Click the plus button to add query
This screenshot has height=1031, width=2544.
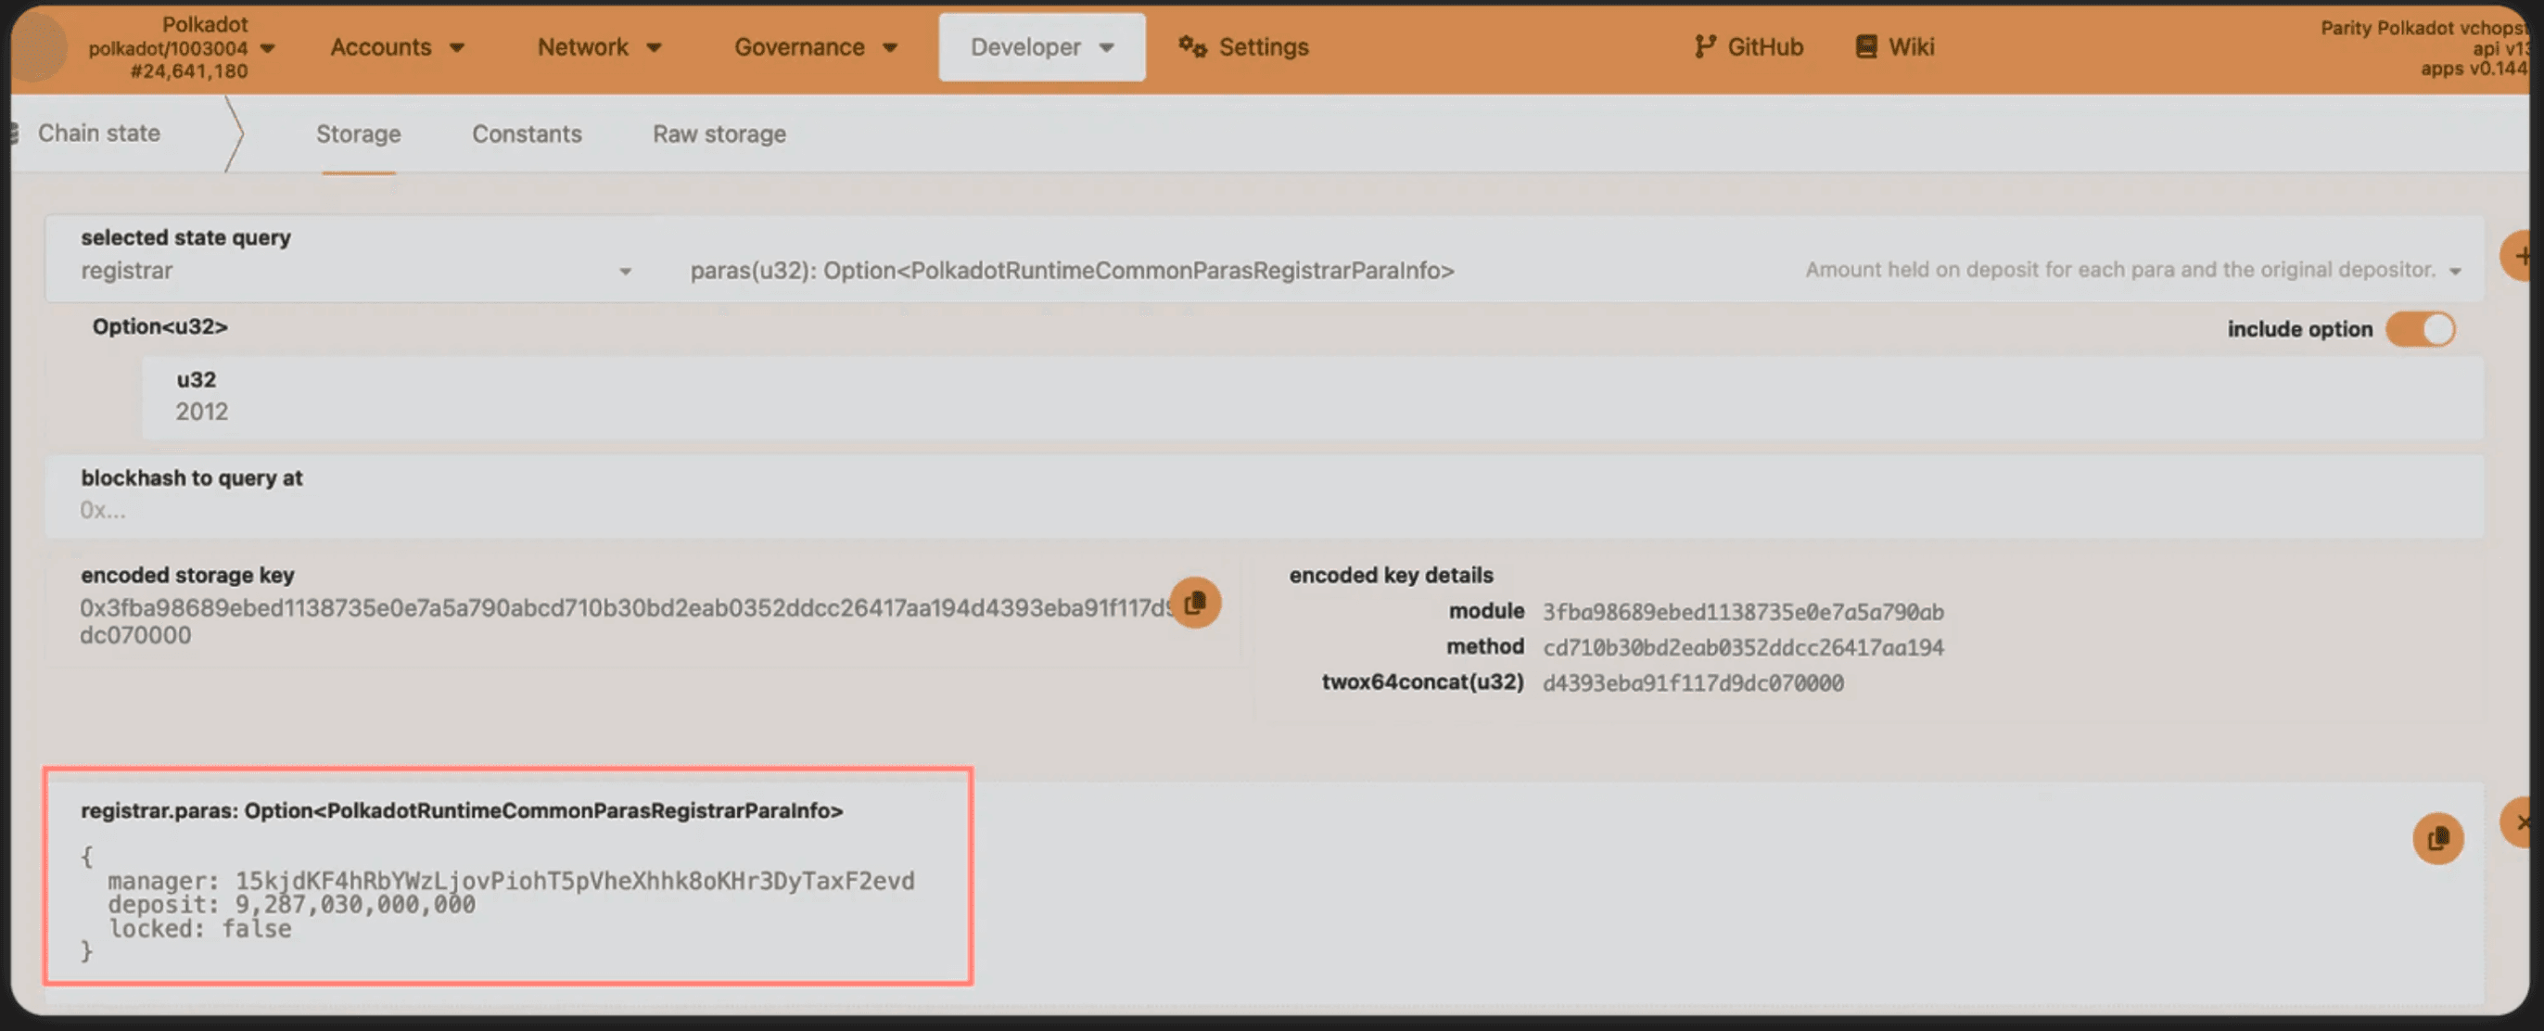coord(2522,257)
